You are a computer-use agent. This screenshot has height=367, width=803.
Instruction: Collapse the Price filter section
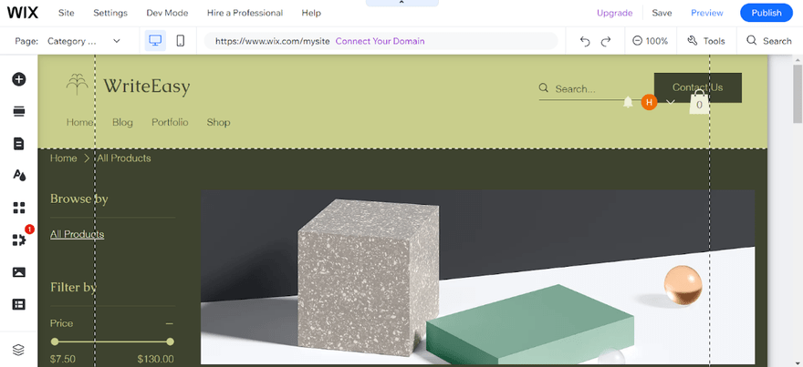(169, 323)
